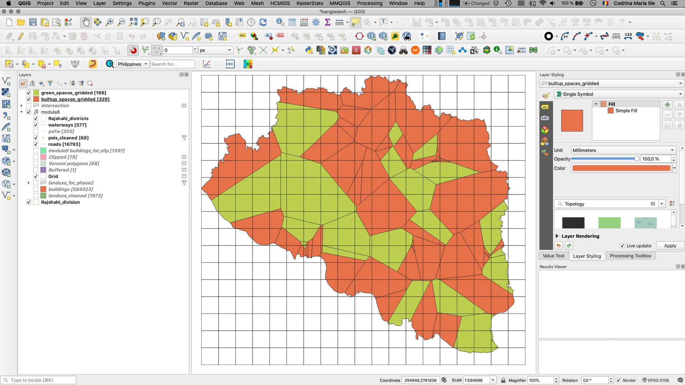
Task: Open the builtup_spaces_gridded layer dropdown
Action: click(612, 84)
